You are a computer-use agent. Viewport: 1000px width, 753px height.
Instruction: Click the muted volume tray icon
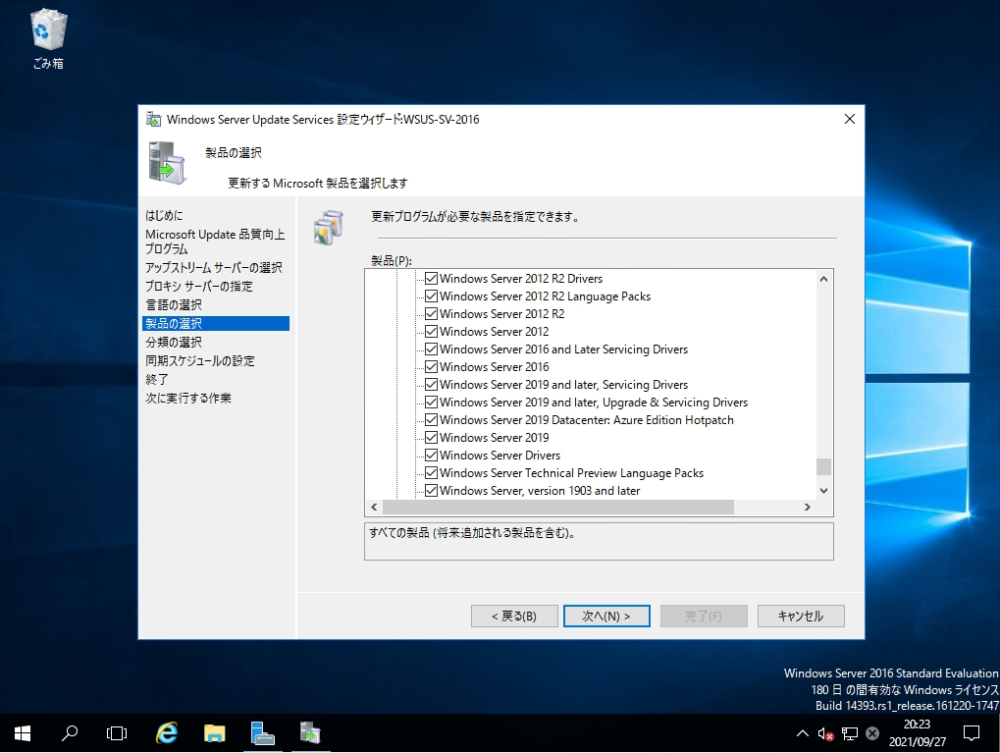click(x=825, y=734)
